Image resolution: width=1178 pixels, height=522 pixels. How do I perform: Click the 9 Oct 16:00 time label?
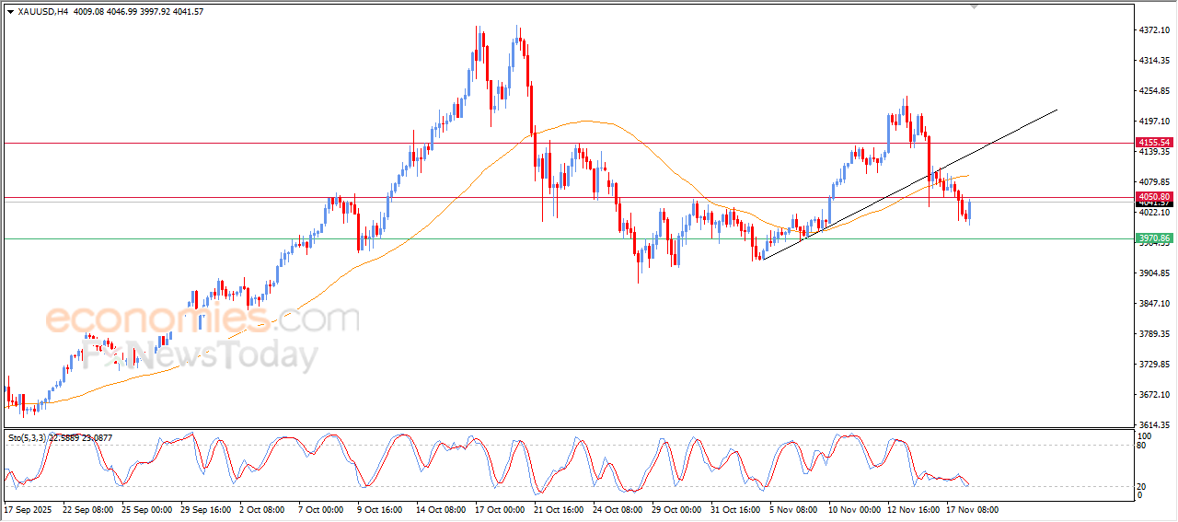[x=380, y=509]
